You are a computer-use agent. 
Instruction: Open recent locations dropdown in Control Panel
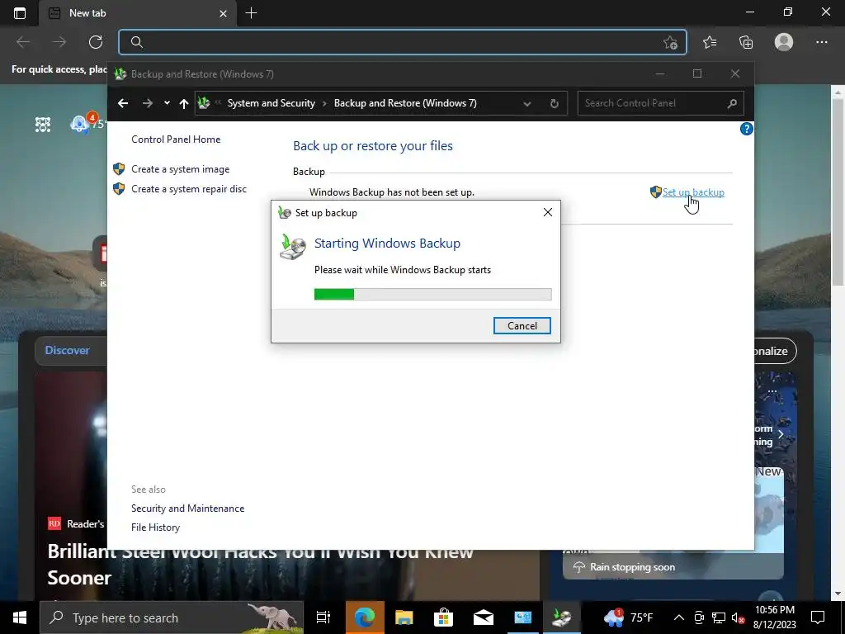point(167,103)
